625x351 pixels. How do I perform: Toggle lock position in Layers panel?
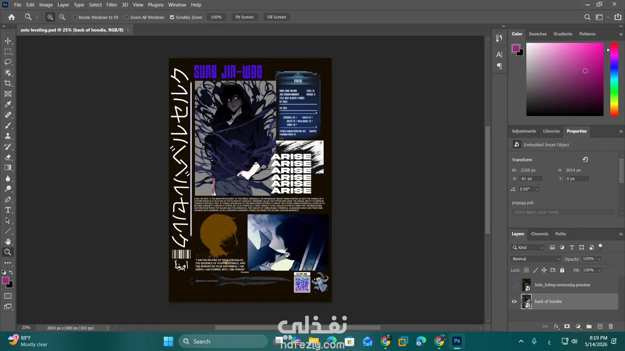coord(544,270)
